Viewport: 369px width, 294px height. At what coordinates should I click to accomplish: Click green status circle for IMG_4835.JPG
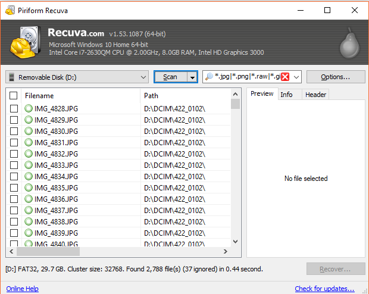(29, 187)
